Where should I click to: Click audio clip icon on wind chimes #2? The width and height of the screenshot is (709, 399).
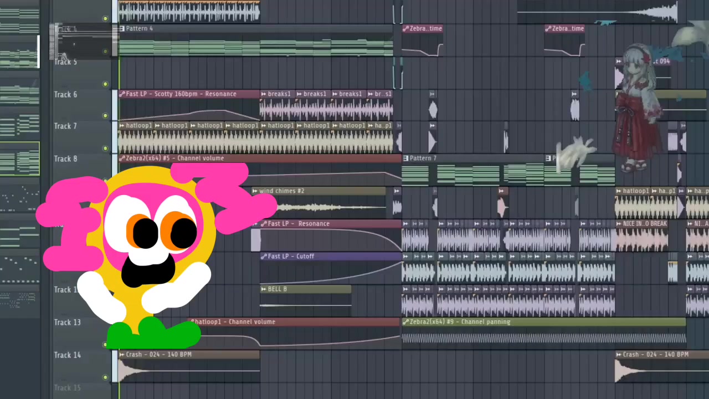(x=255, y=191)
